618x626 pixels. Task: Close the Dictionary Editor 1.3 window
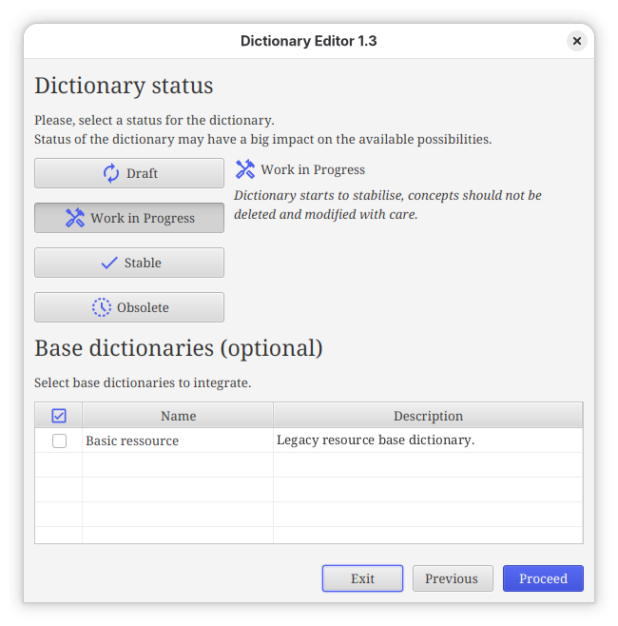pyautogui.click(x=576, y=41)
